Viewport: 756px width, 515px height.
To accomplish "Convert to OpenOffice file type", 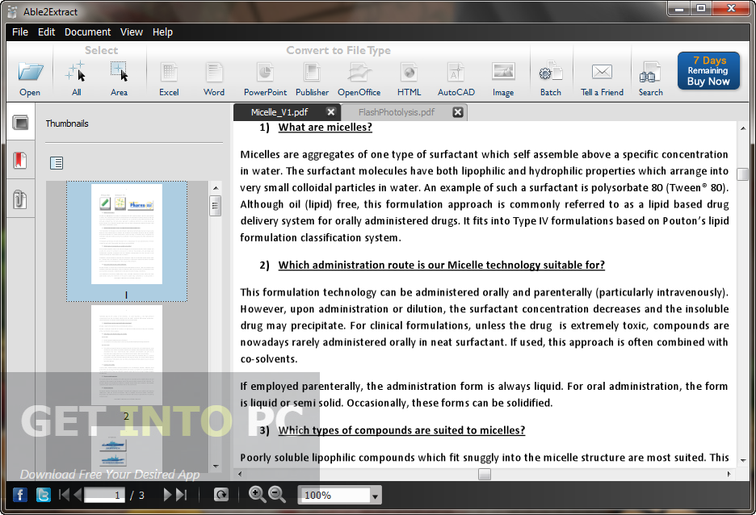I will 359,79.
